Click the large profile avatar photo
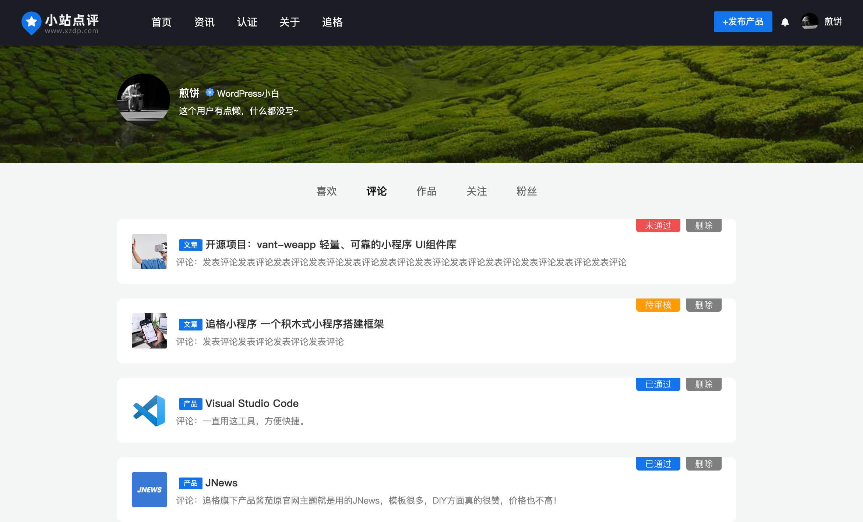Viewport: 863px width, 522px height. tap(143, 100)
